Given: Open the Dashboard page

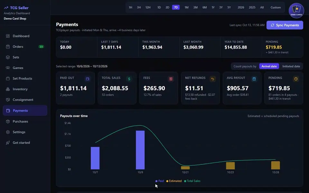Looking at the screenshot, I should [25, 36].
